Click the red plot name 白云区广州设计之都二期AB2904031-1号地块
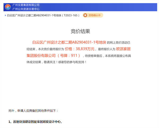Screen dimensions: 159x128 click(x=69, y=42)
